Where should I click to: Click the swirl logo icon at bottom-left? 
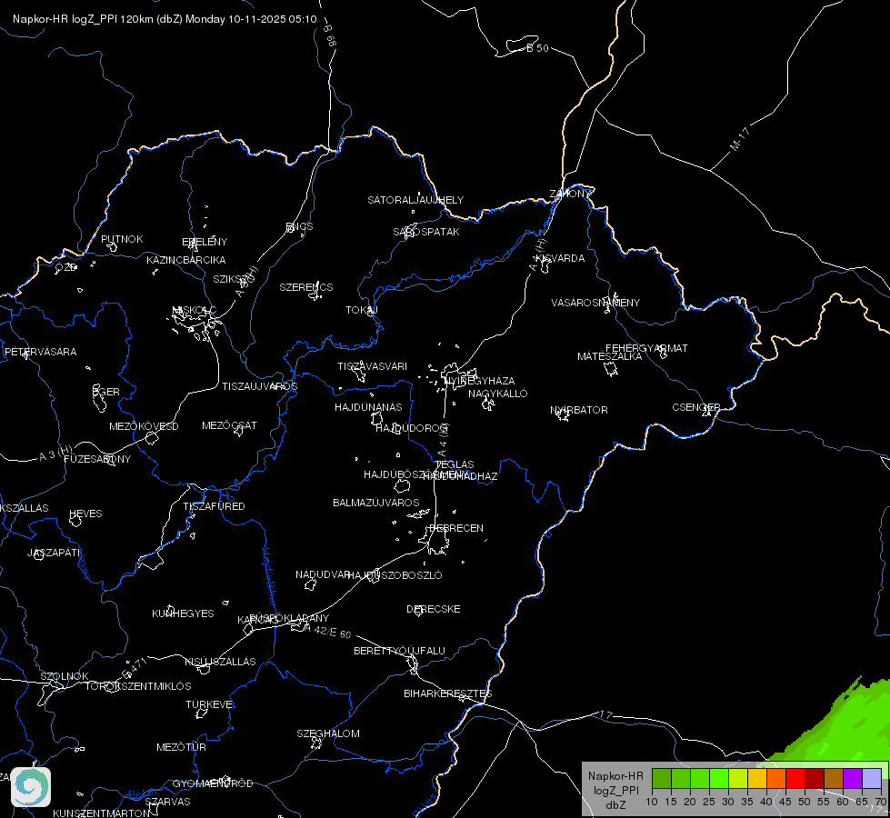31,787
